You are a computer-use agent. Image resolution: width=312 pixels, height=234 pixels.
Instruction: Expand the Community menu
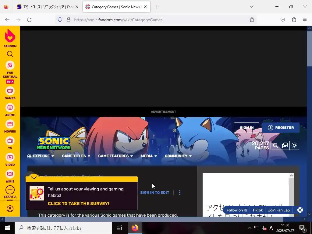[178, 156]
